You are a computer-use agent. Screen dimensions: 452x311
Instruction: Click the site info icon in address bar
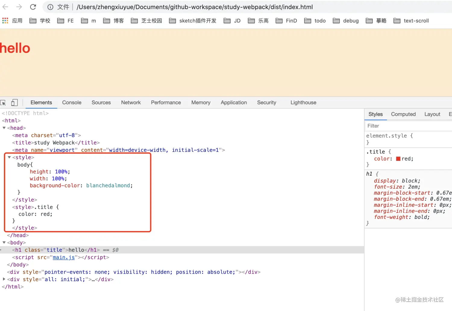pyautogui.click(x=50, y=7)
